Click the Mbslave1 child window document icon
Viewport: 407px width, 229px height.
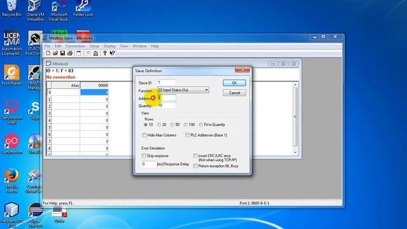click(48, 64)
